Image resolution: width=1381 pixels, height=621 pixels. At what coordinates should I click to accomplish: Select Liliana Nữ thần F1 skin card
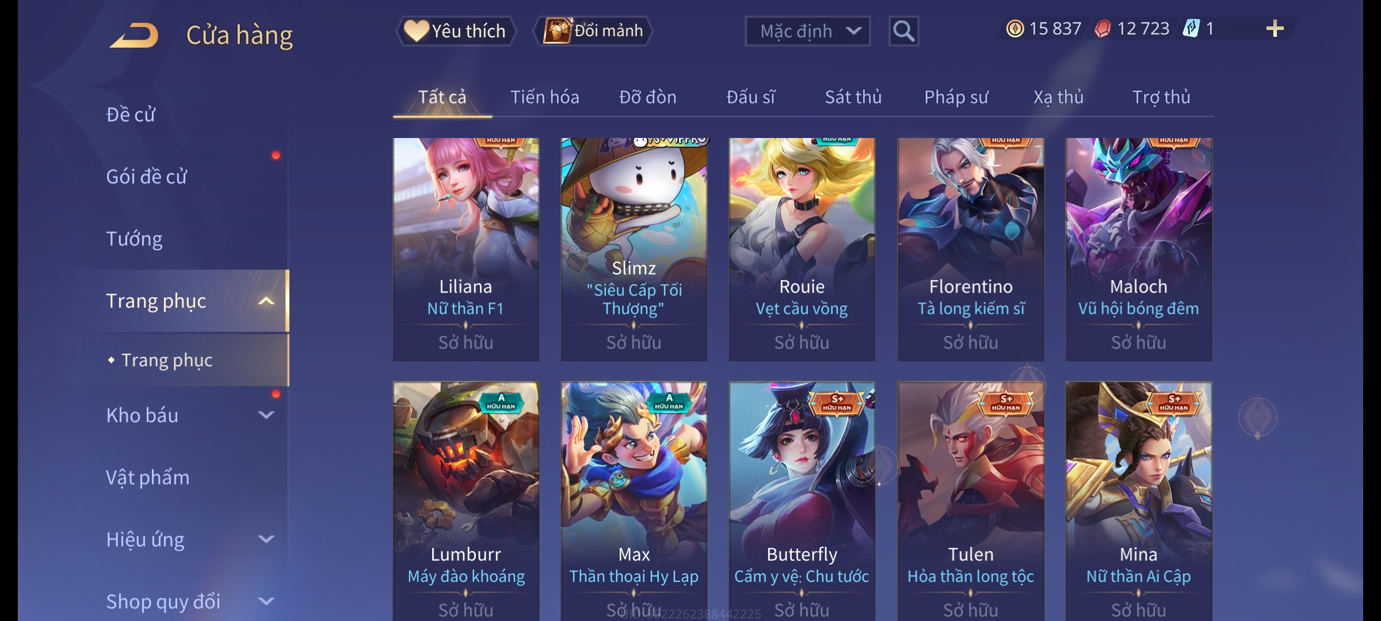(466, 250)
